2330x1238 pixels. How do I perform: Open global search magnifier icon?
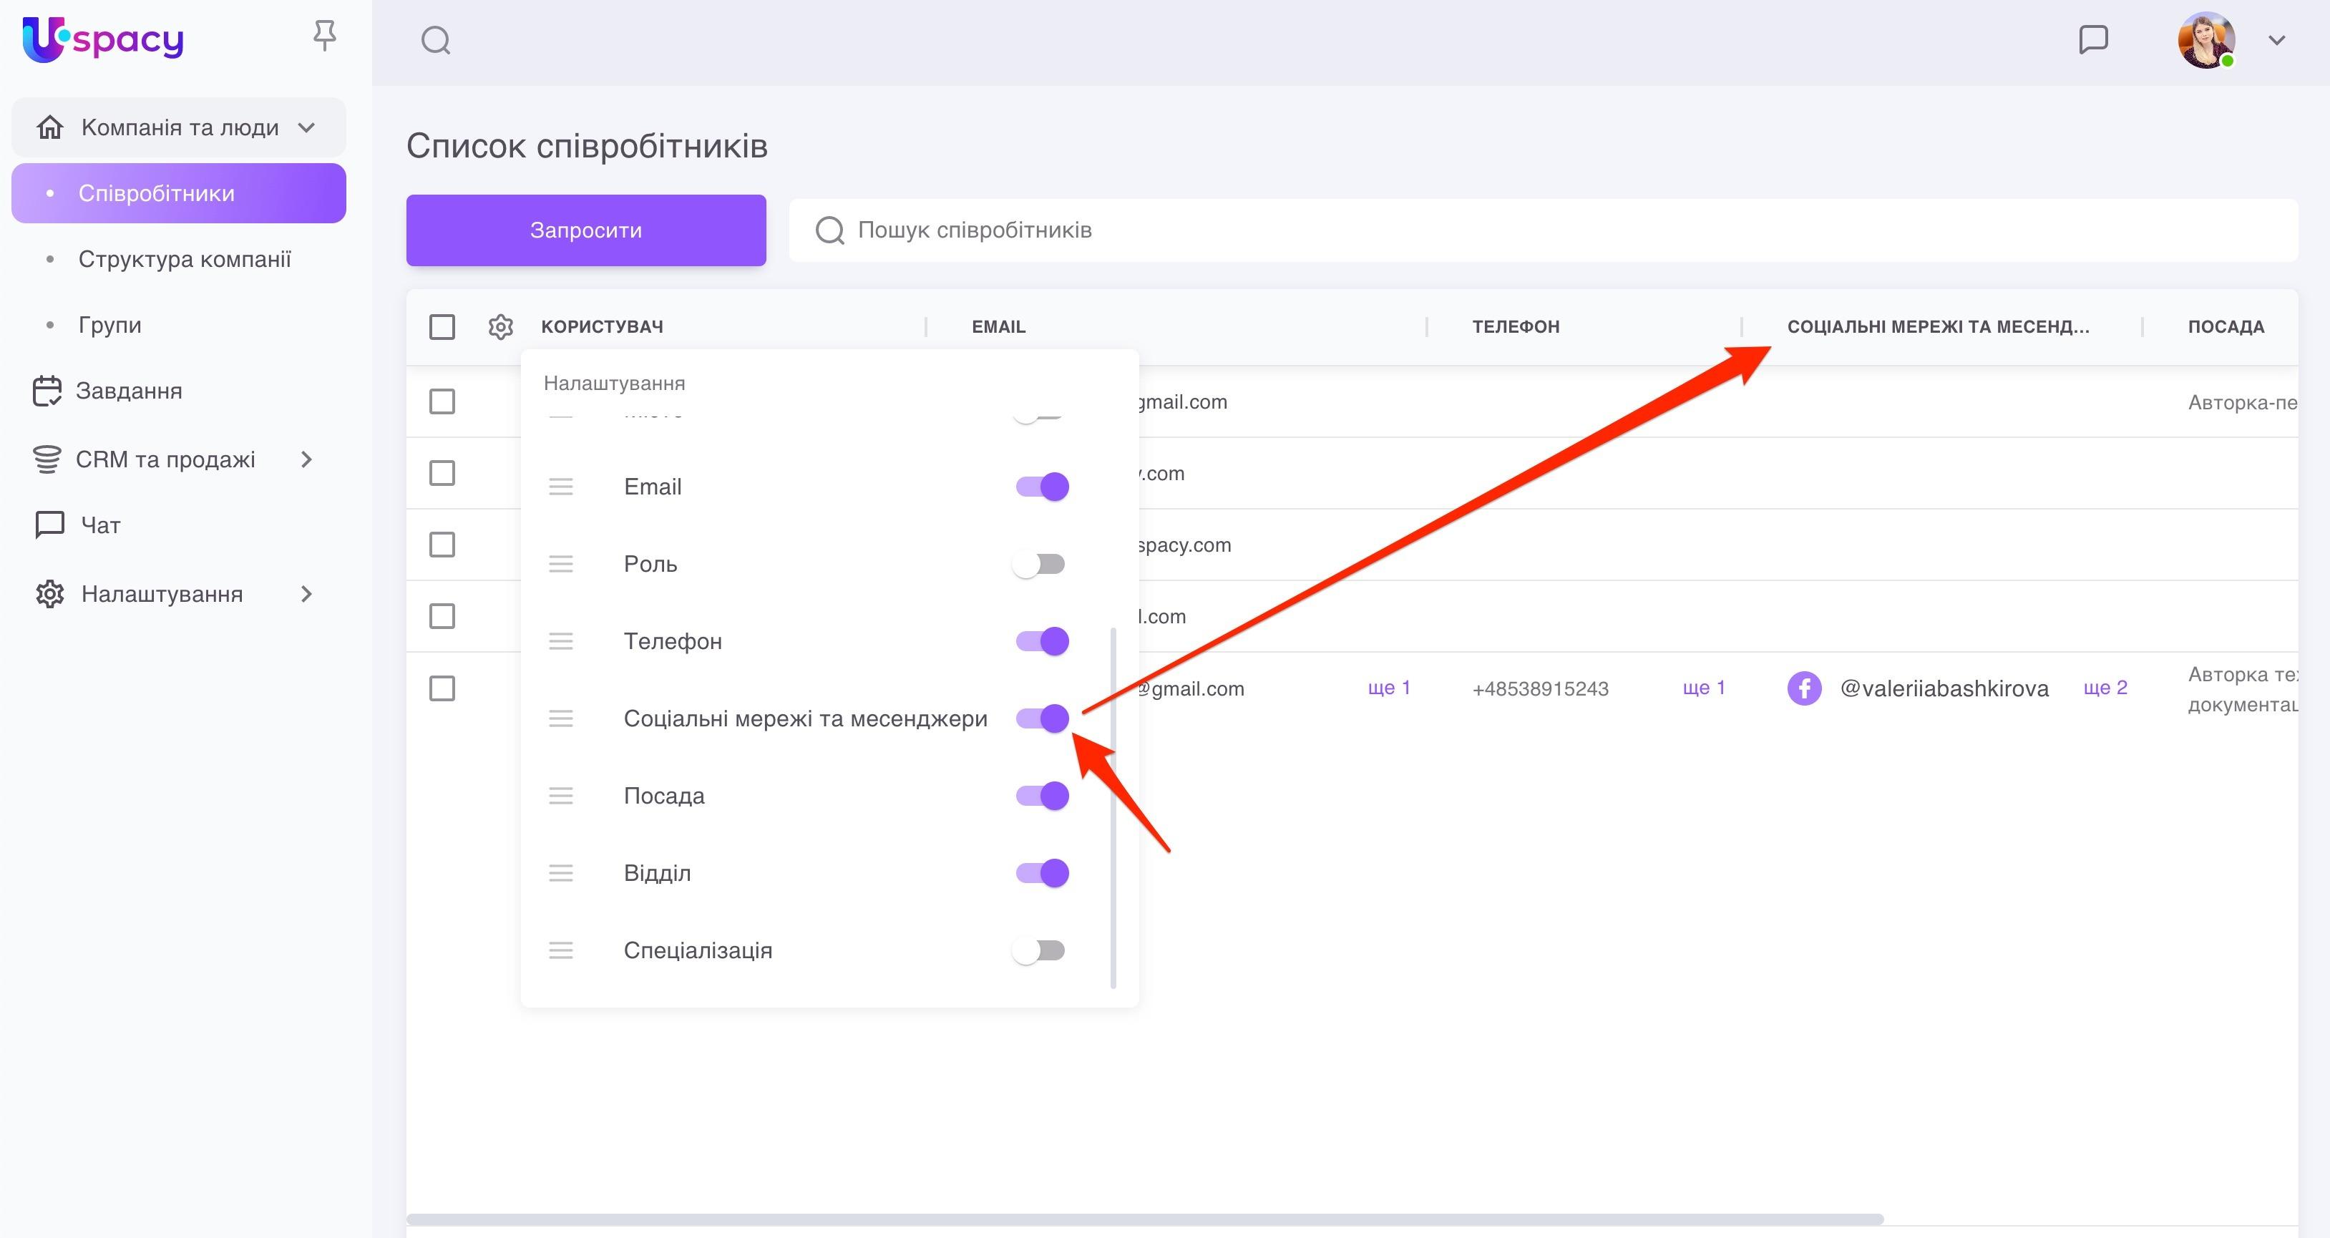pos(436,41)
